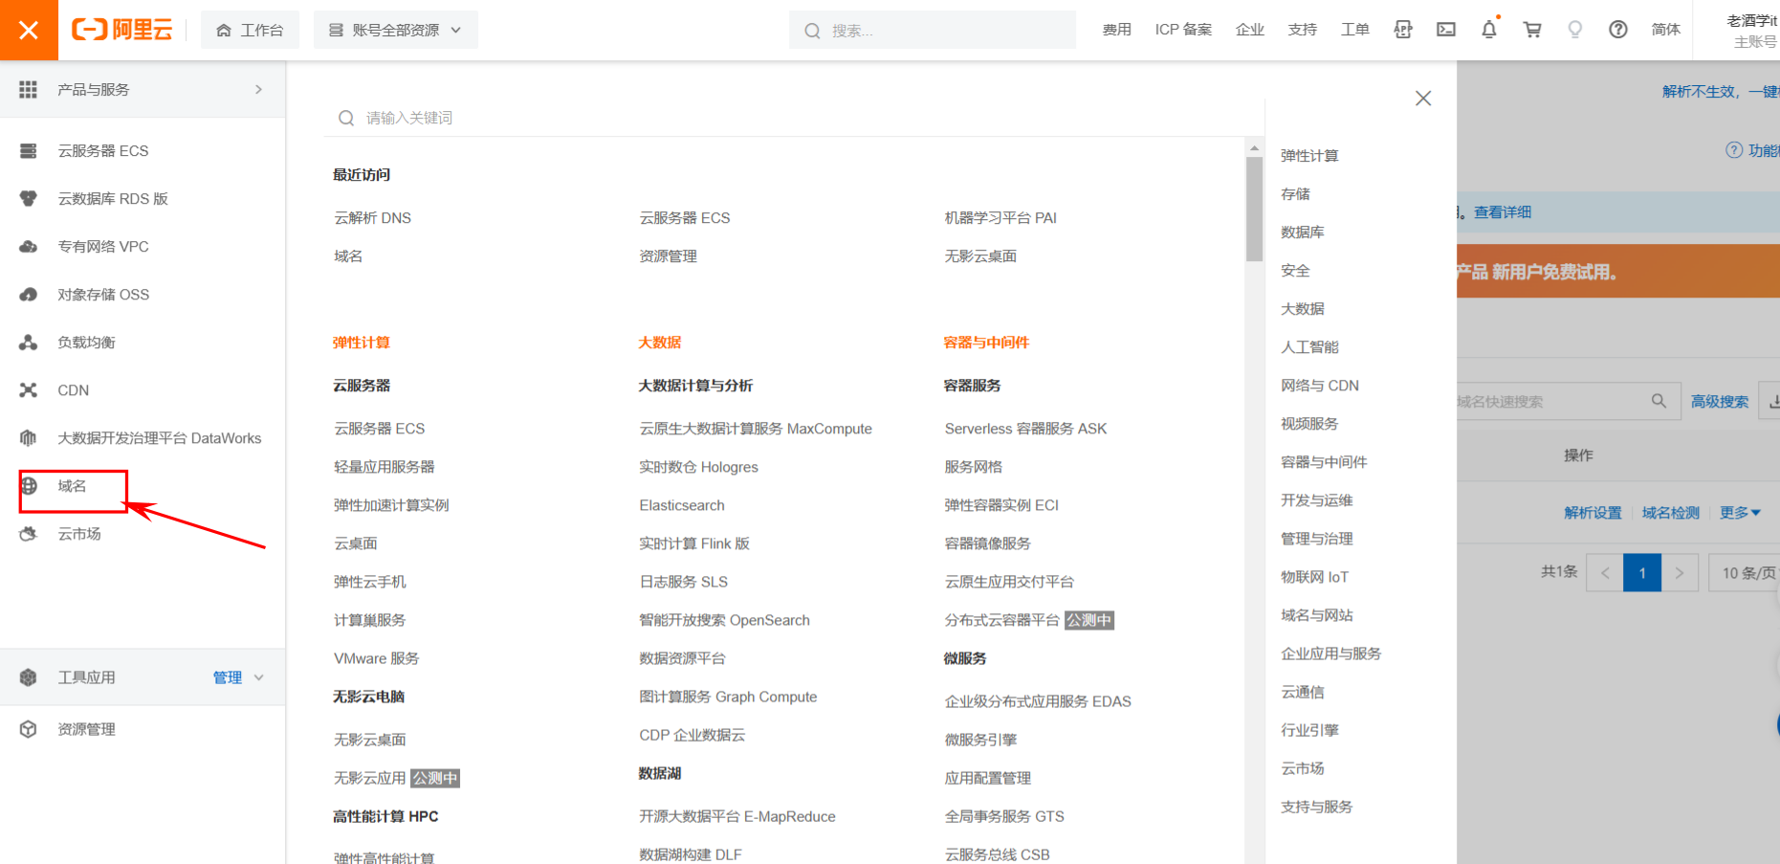Close the sidebar with the orange X button
This screenshot has width=1780, height=864.
pyautogui.click(x=29, y=30)
